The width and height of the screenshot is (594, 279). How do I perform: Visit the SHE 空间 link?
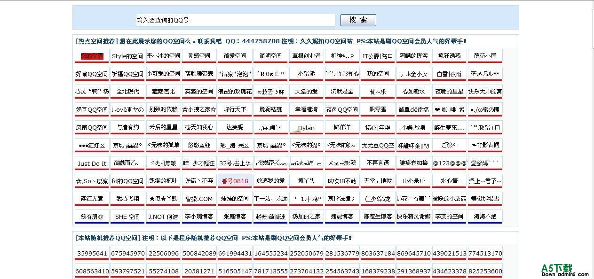click(127, 217)
